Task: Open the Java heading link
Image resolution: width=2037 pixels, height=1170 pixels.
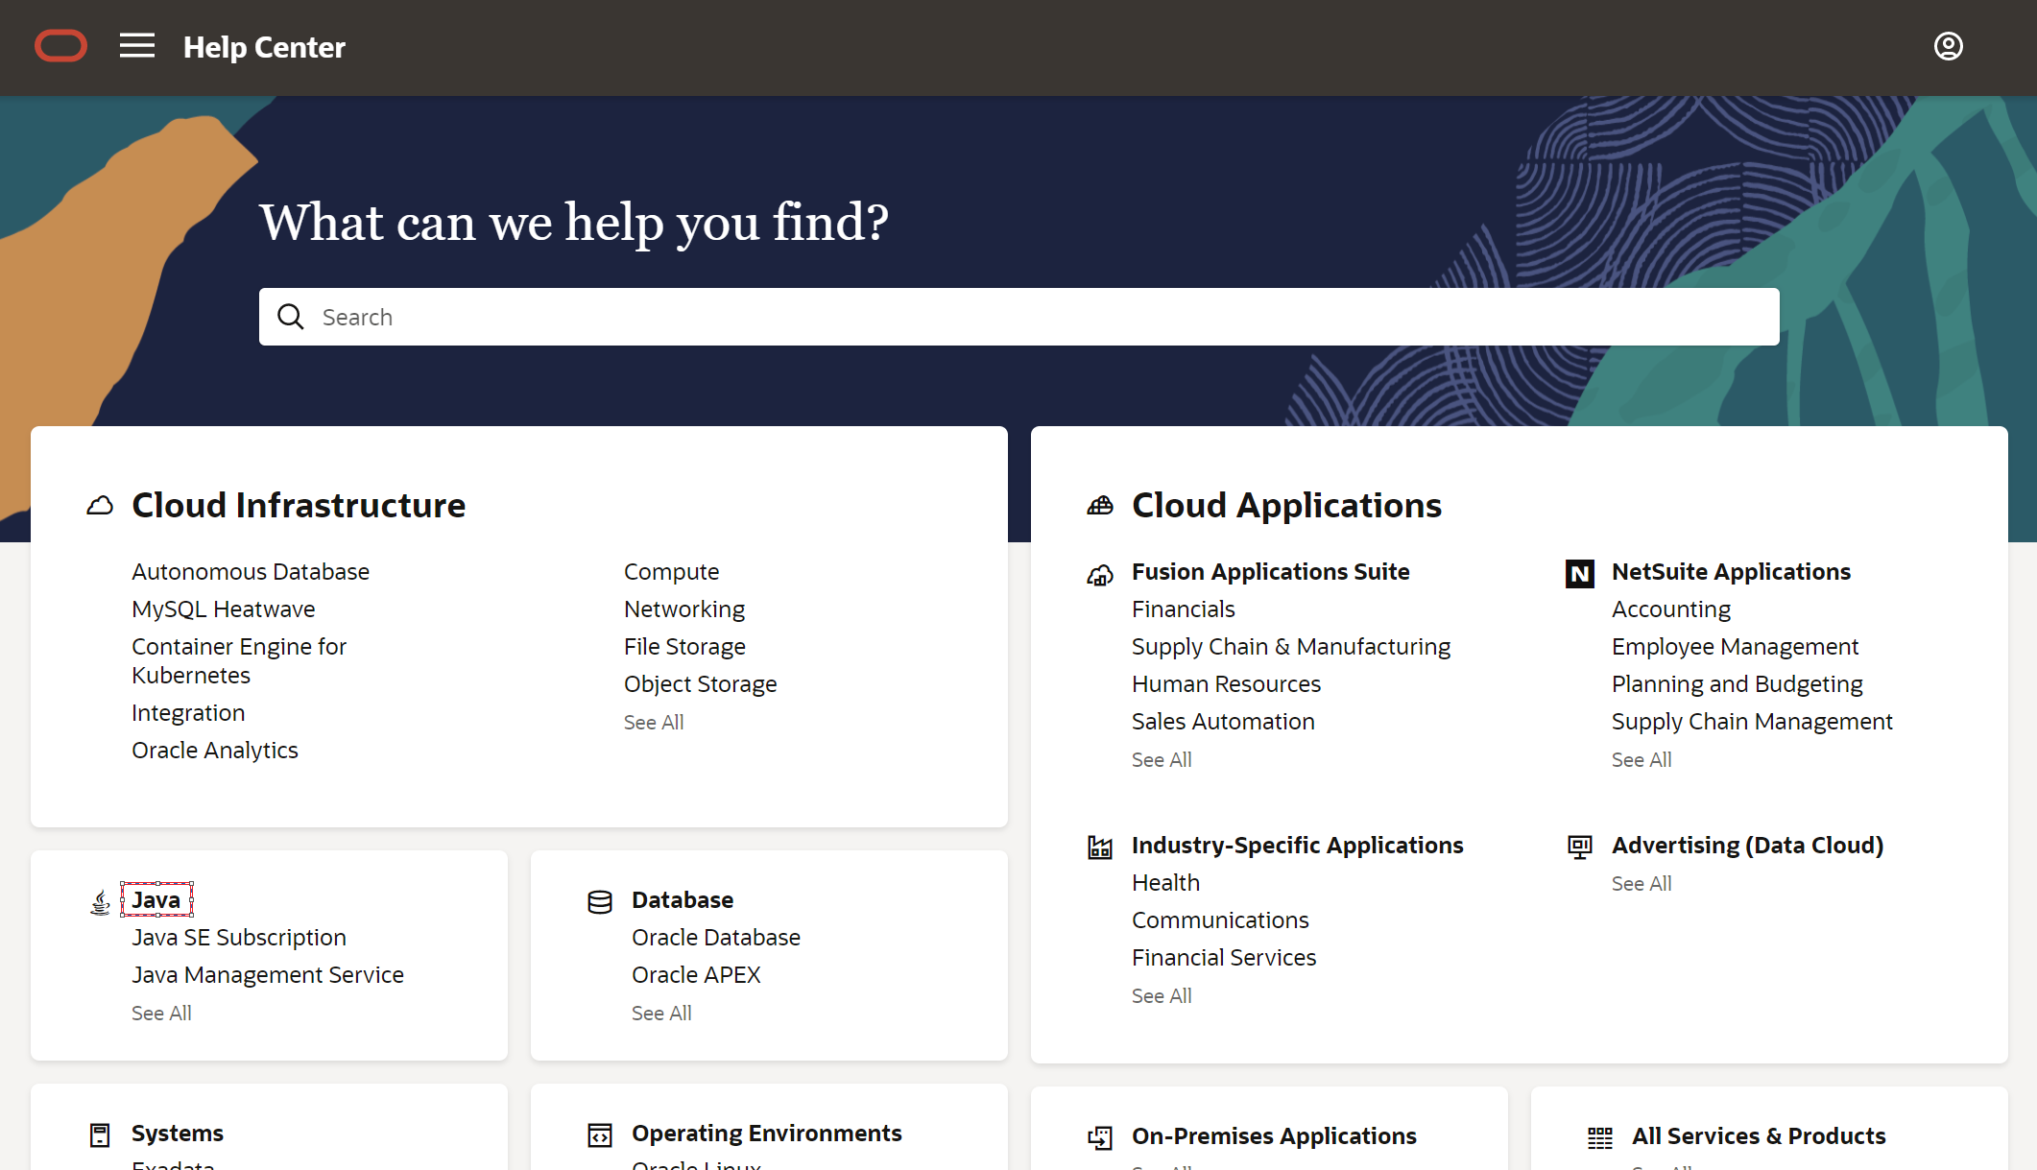Action: (156, 900)
